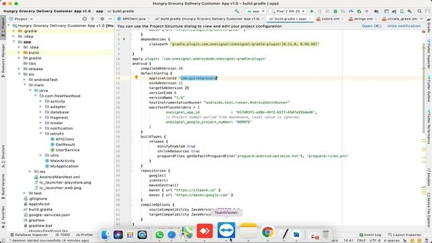Click the Open project structure link

pos(371,26)
